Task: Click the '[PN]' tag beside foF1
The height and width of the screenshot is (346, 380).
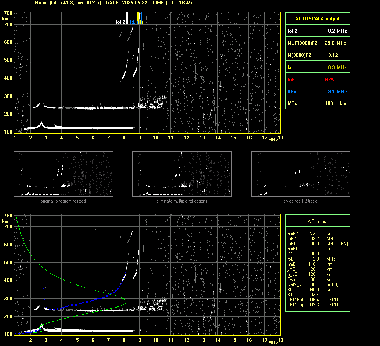Action: coord(343,244)
